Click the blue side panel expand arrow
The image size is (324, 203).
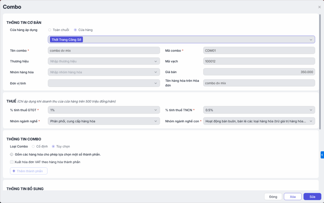point(322,155)
